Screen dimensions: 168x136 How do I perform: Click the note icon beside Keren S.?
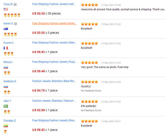pos(16,24)
